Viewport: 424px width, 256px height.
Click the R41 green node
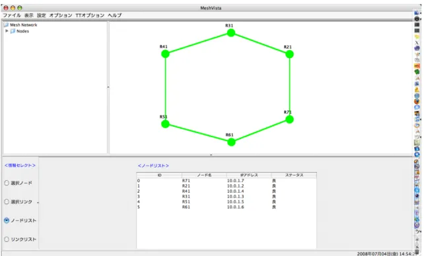(165, 54)
